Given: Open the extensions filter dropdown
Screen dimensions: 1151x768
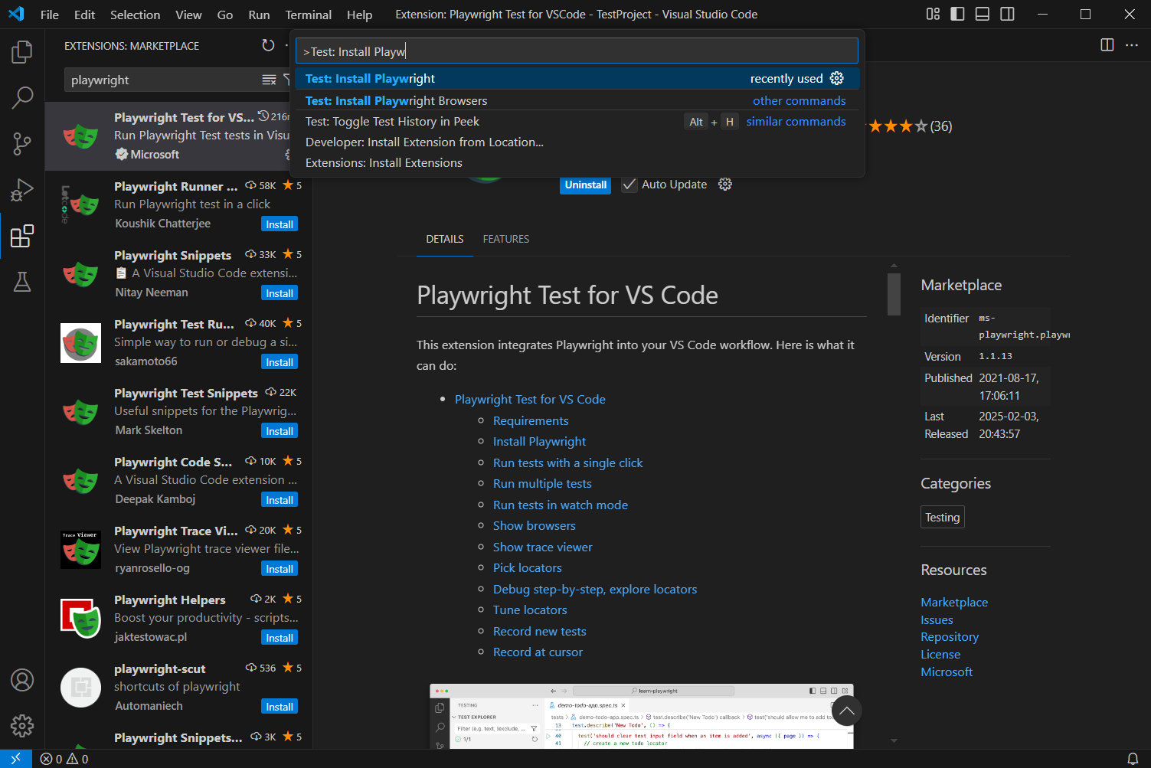Looking at the screenshot, I should 287,80.
